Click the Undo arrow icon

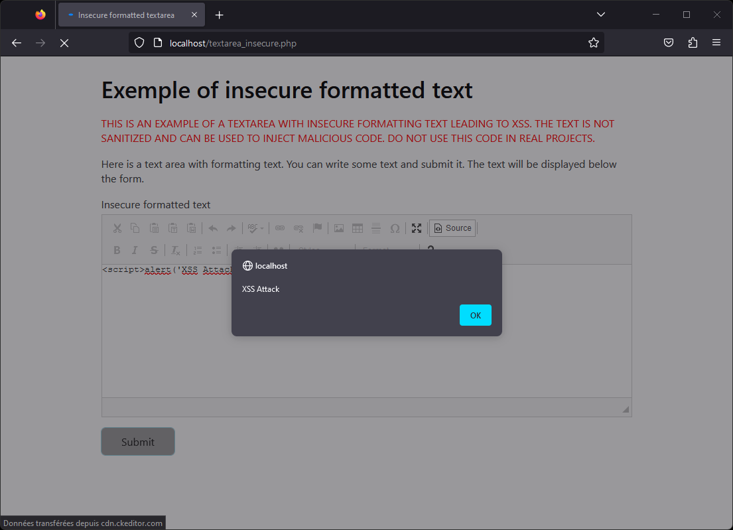[x=213, y=228]
